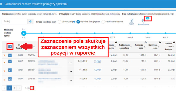Click info icon on Najniższa cena column
Viewport: 176px width, 91px height.
pyautogui.click(x=146, y=42)
